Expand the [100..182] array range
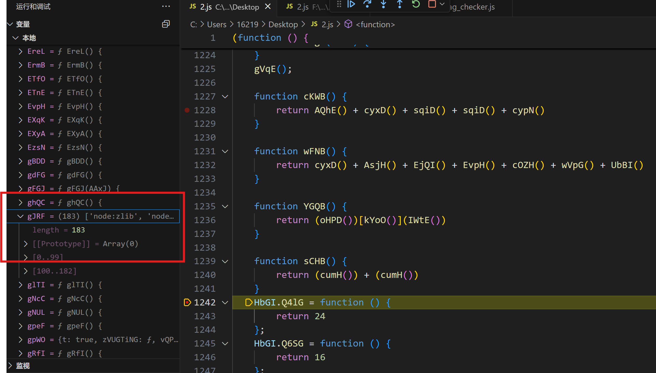This screenshot has height=373, width=656. [25, 271]
